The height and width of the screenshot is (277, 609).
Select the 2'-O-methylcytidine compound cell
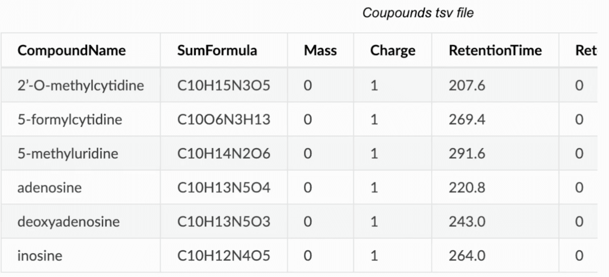[81, 85]
